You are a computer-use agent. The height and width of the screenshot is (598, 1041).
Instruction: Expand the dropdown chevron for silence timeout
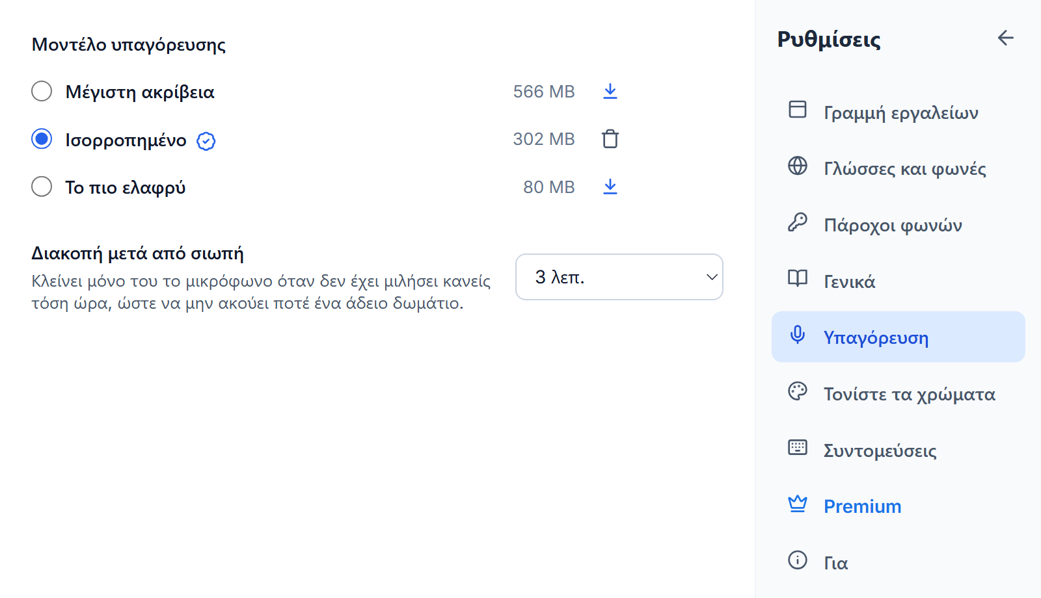[712, 278]
